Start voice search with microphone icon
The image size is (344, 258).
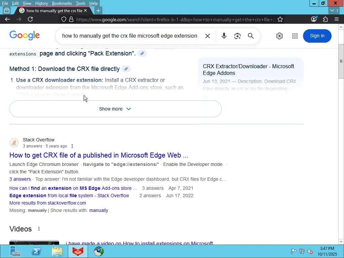point(224,36)
